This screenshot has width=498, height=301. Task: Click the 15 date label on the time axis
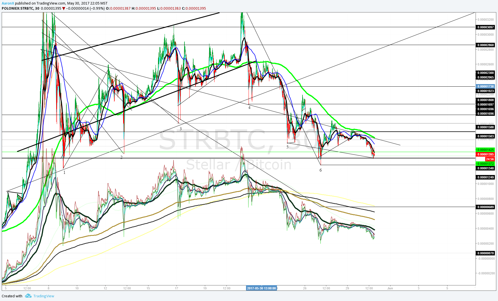point(148,288)
